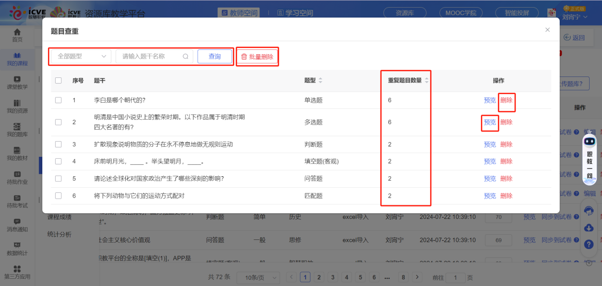The image size is (602, 286).
Task: Open the 全部题型 dropdown
Action: (81, 57)
